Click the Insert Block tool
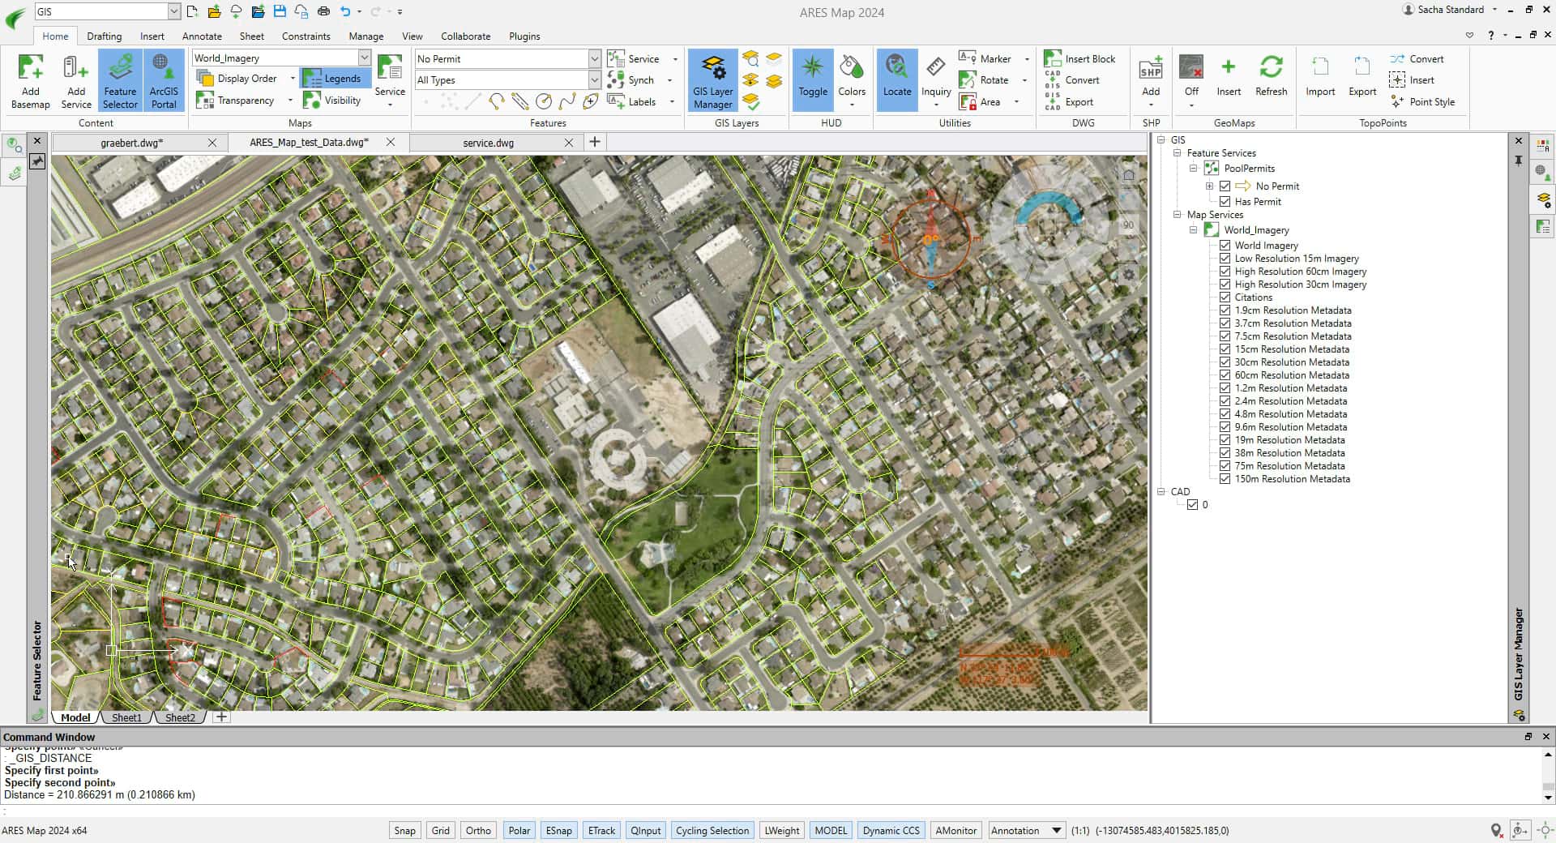Screen dimensions: 1556x843 (1080, 58)
